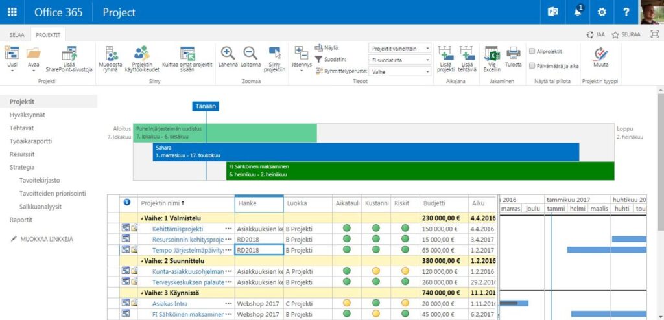Open the notifications bell icon
Screen dimensions: 664x320
tap(578, 12)
